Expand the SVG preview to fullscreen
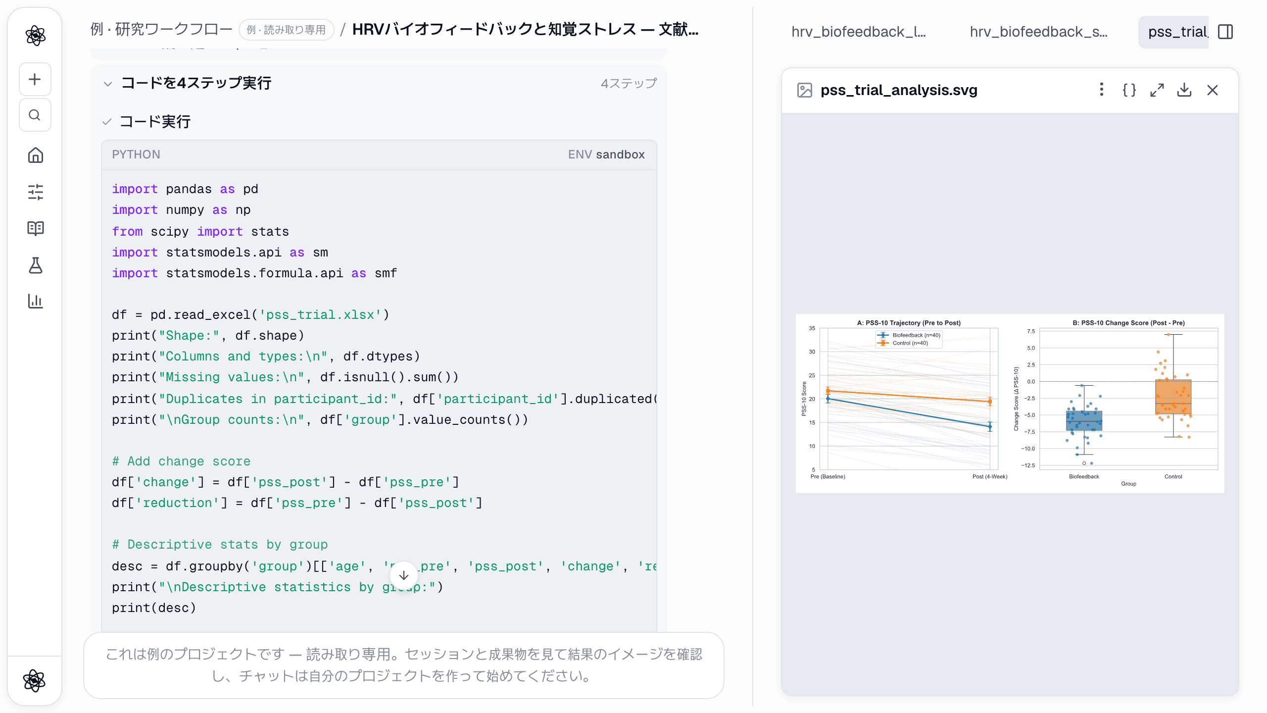 (1157, 90)
